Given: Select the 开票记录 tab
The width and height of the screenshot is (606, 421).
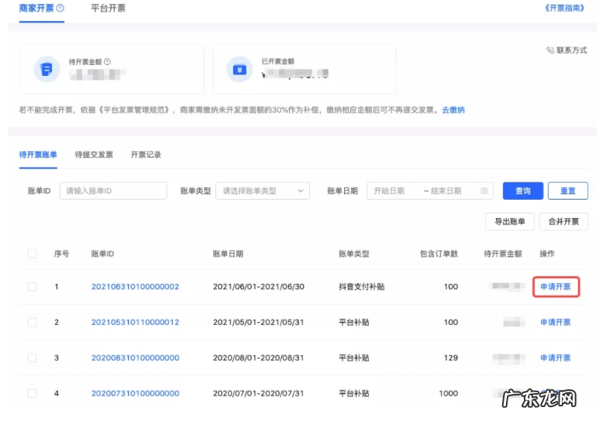Looking at the screenshot, I should point(146,155).
